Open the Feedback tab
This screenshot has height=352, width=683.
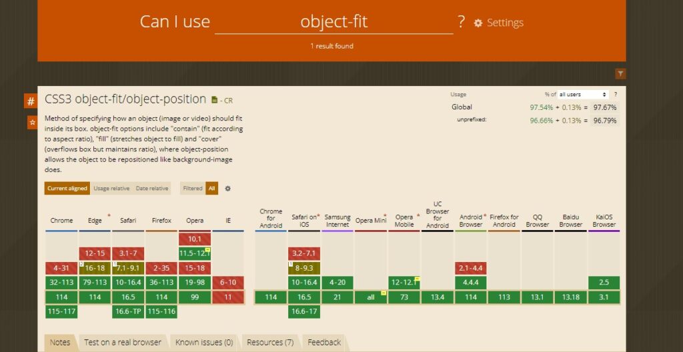[324, 343]
